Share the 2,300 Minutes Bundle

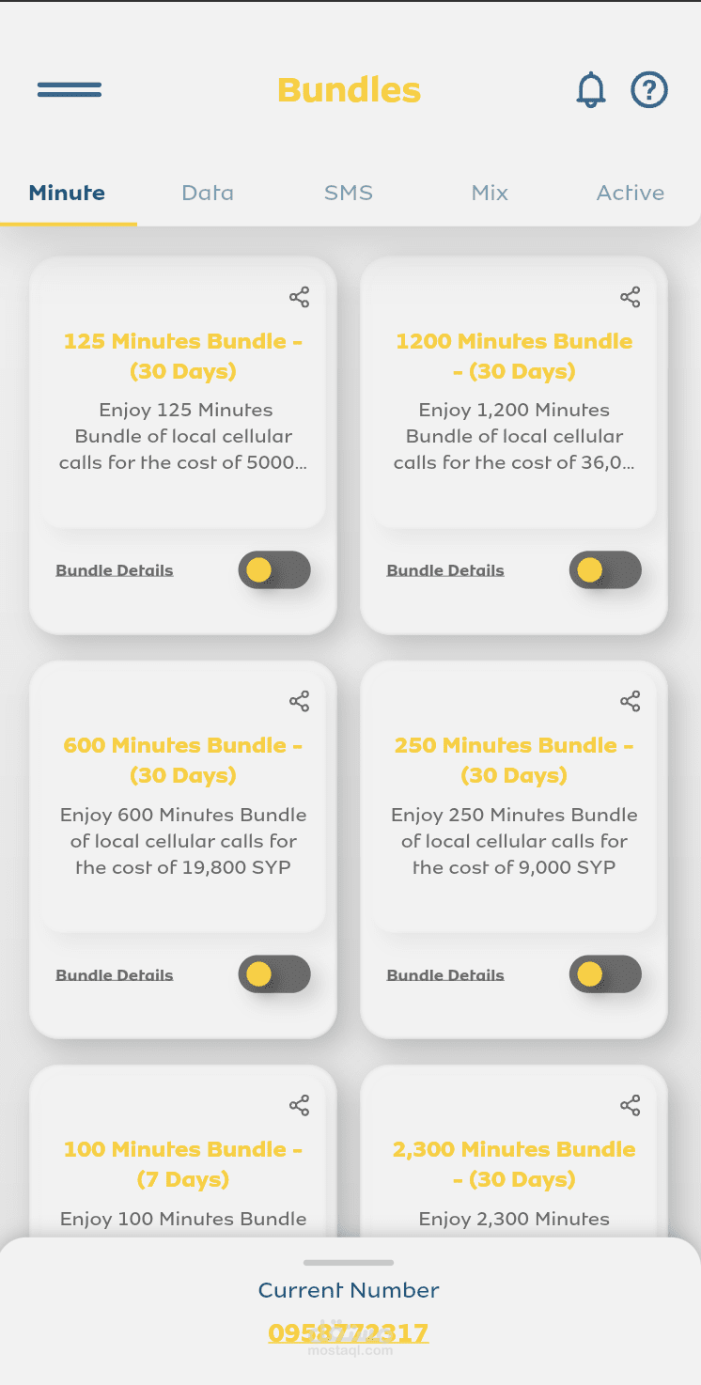point(631,1106)
